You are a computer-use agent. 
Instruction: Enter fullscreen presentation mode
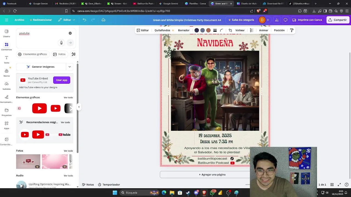point(339,185)
